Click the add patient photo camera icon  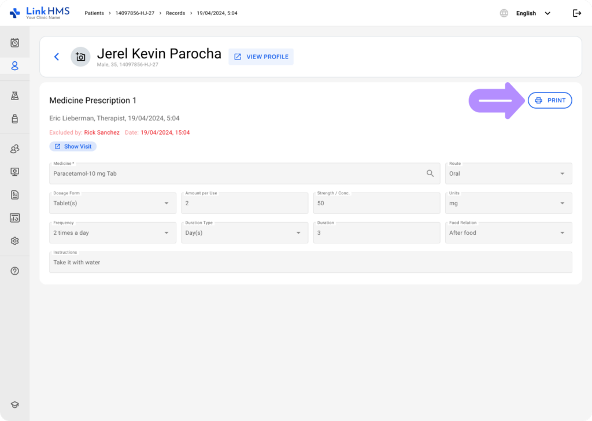80,57
